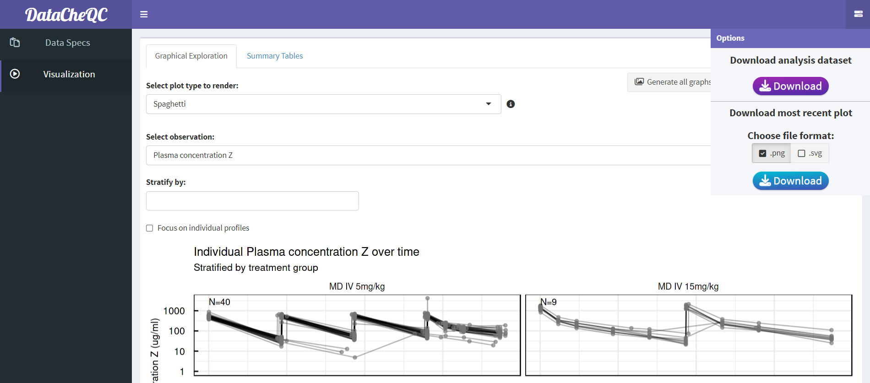Click the 'N=9' label in the plot
This screenshot has width=870, height=383.
(x=549, y=302)
